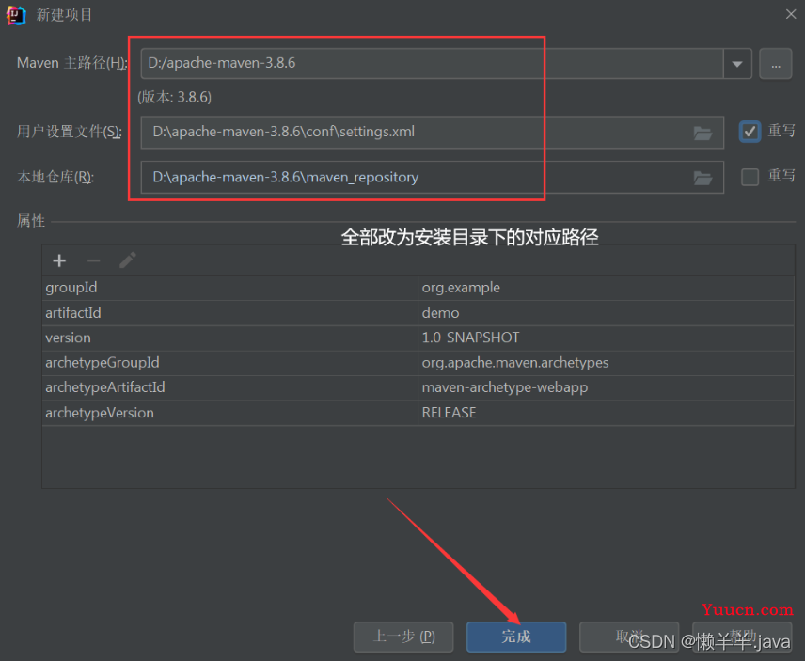The width and height of the screenshot is (805, 661).
Task: Close the new project dialog
Action: tap(791, 14)
